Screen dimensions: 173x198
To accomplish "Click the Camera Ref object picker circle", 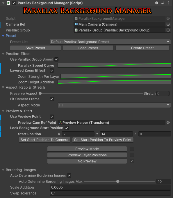I will click(168, 24).
